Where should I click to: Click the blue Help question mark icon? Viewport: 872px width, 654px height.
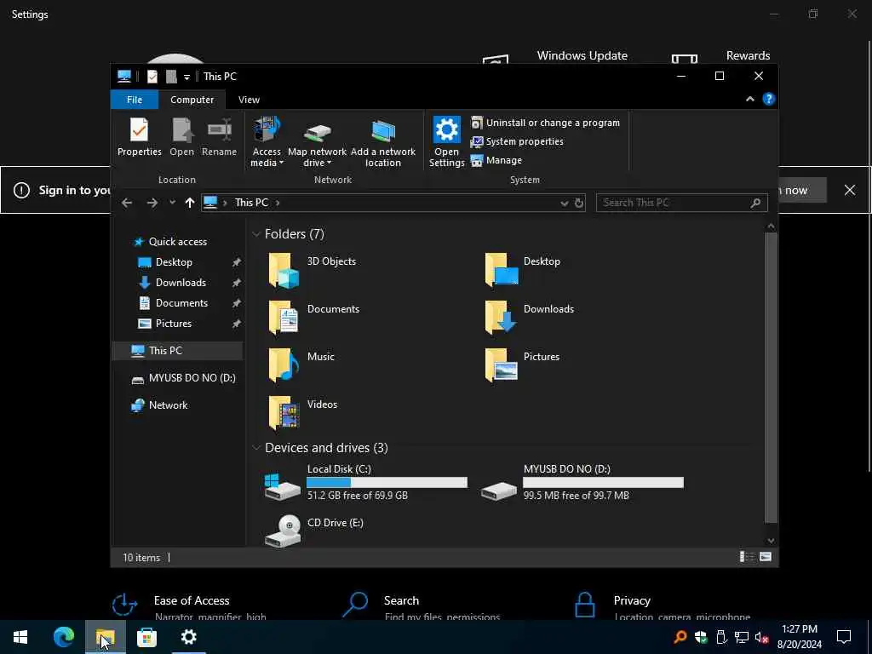(769, 99)
